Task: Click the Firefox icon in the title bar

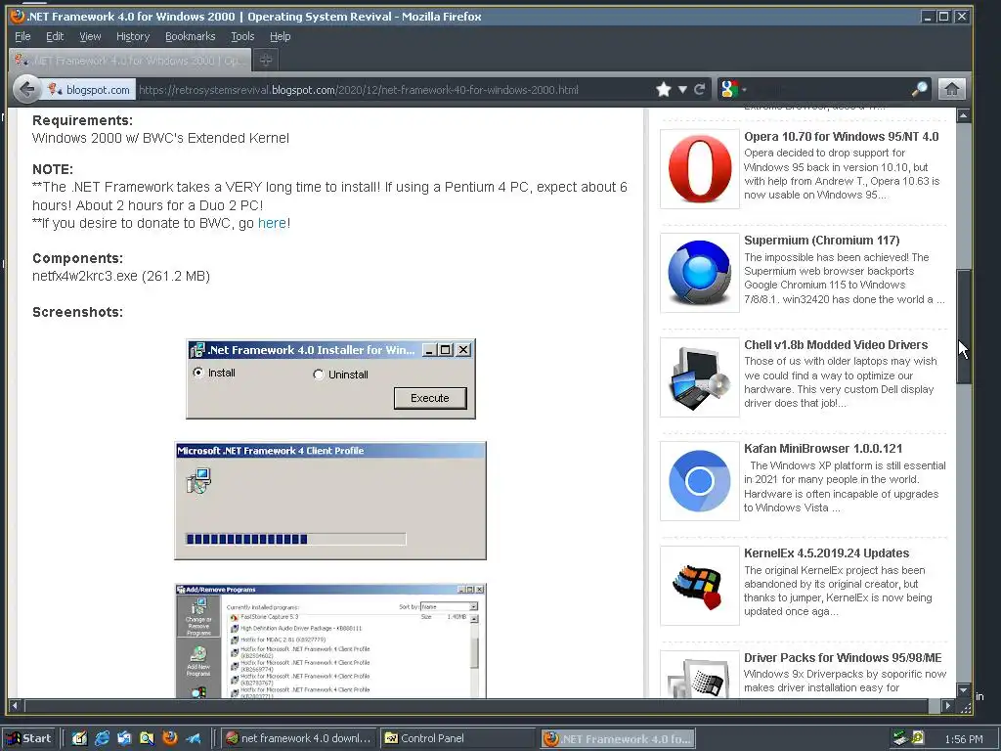Action: (18, 17)
